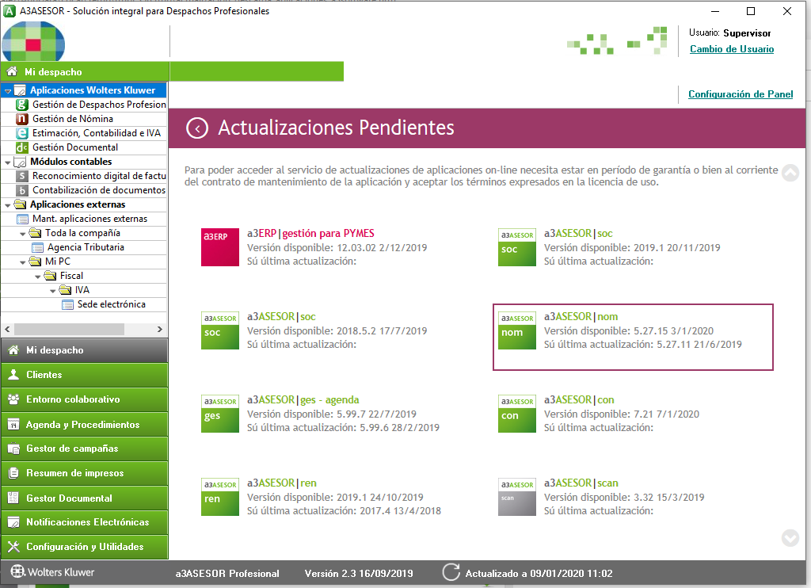Click the Wolters Kluwer logo in status bar

52,572
